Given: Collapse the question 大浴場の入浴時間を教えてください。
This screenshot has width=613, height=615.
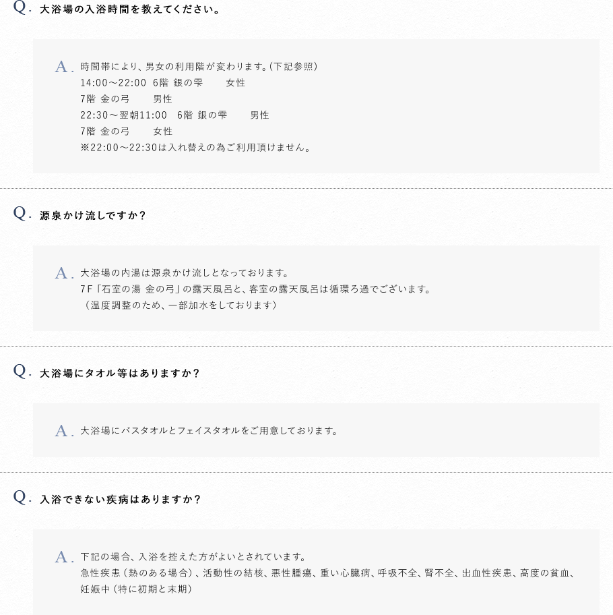Looking at the screenshot, I should pyautogui.click(x=130, y=10).
